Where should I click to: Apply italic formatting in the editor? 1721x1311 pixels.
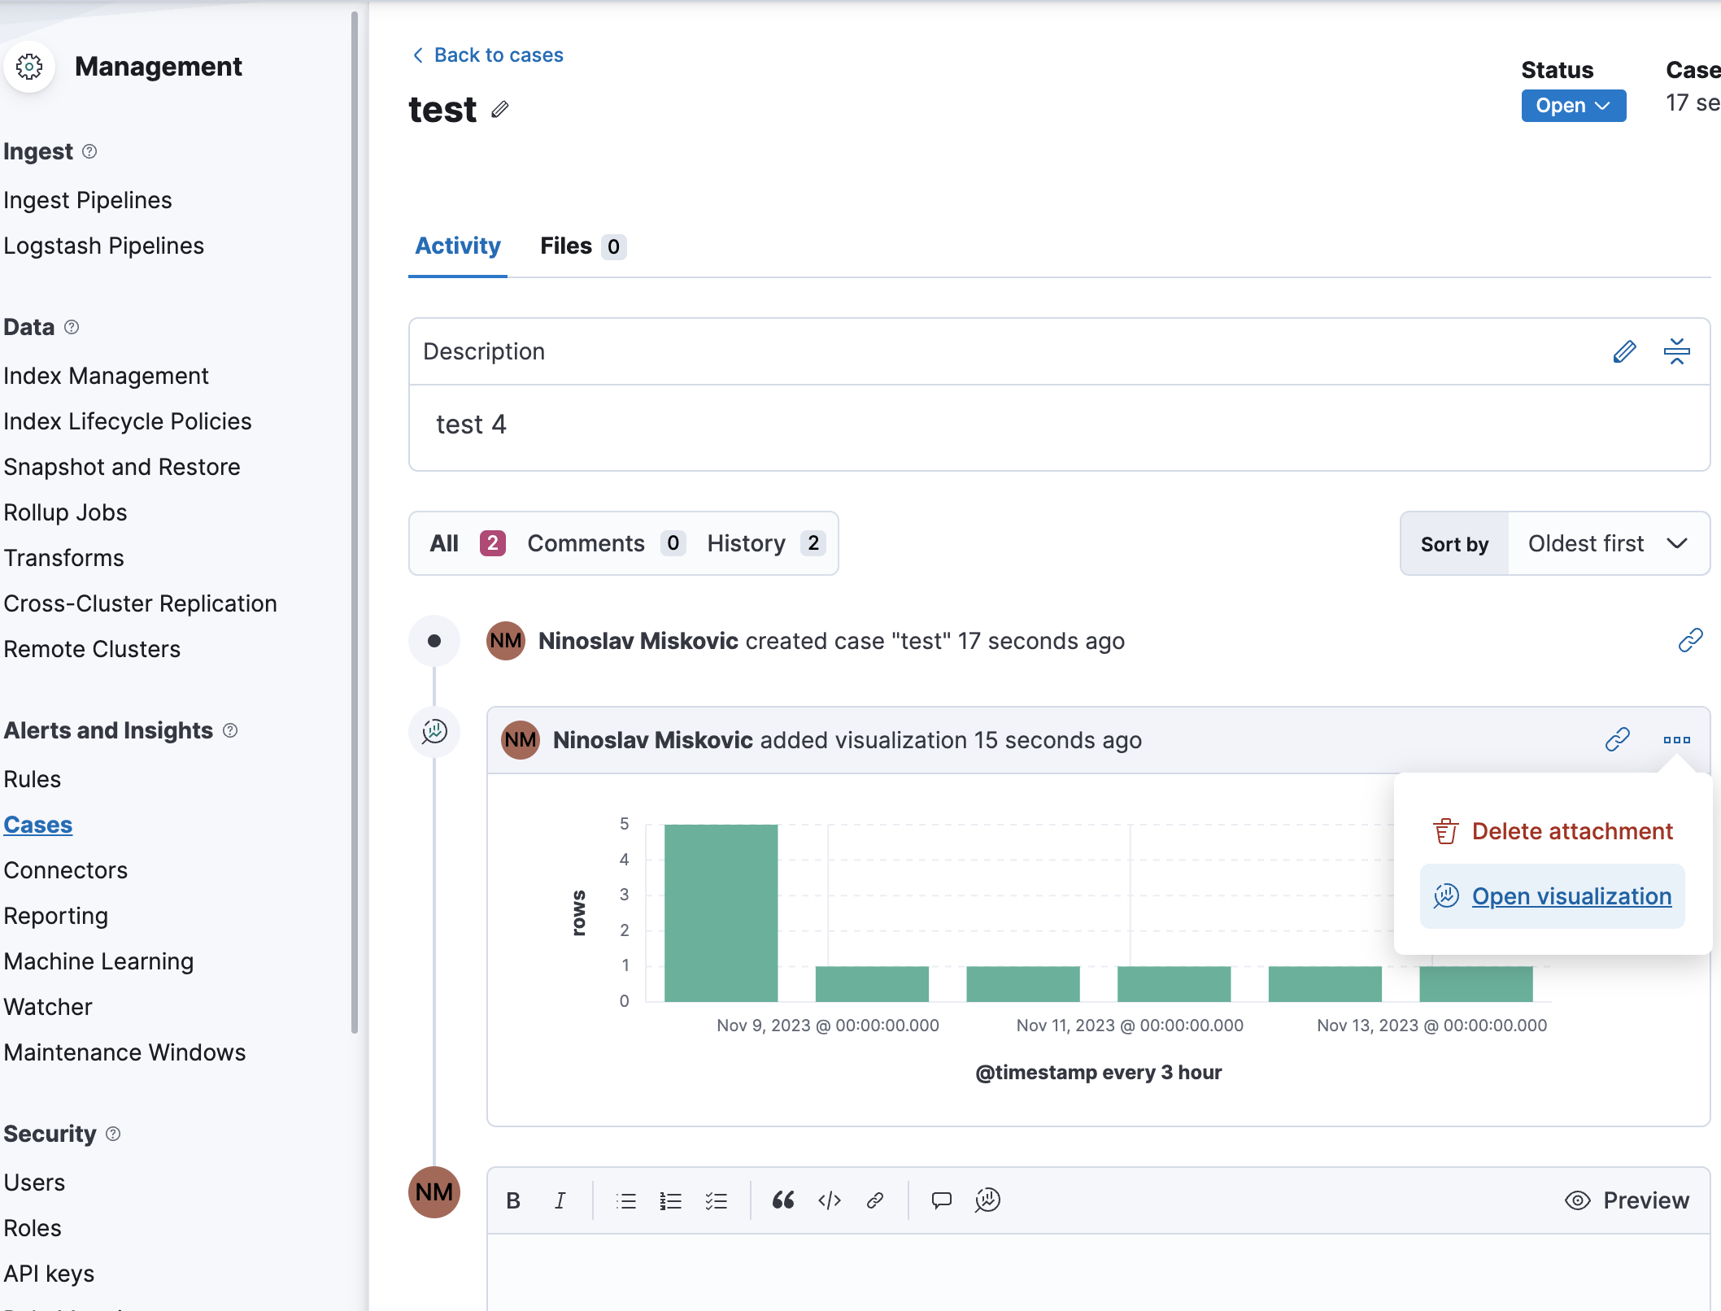tap(559, 1200)
